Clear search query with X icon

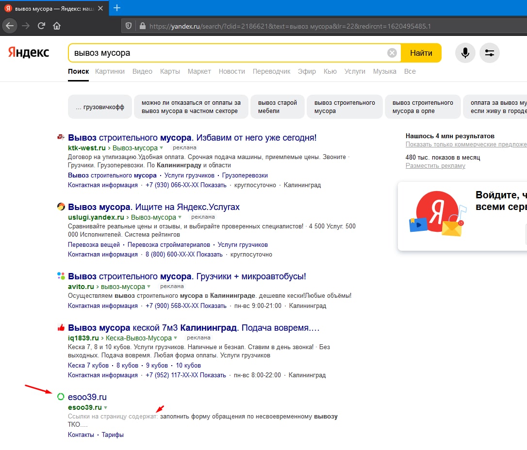pyautogui.click(x=392, y=53)
